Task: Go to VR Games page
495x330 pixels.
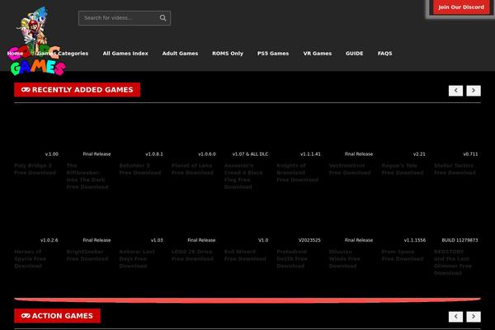Action: [317, 53]
